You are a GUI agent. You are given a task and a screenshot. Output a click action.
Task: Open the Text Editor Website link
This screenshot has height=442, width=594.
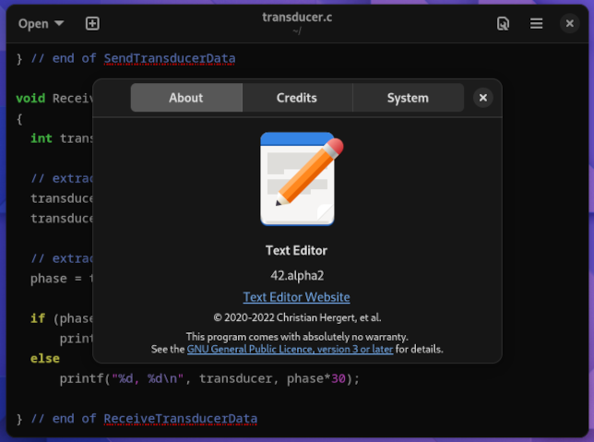click(x=297, y=297)
